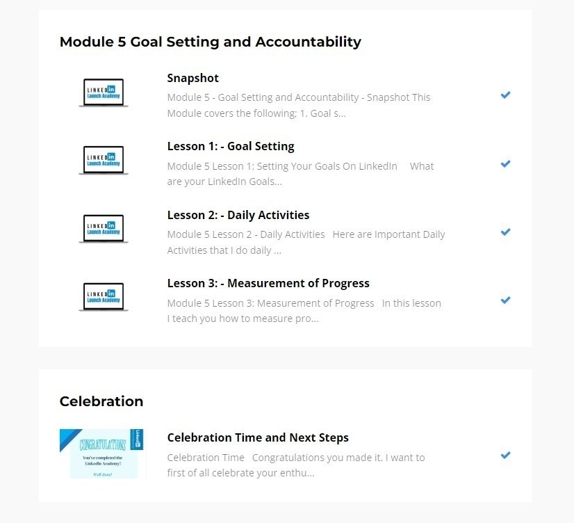Click the Snapshot lesson laptop thumbnail

click(x=104, y=92)
